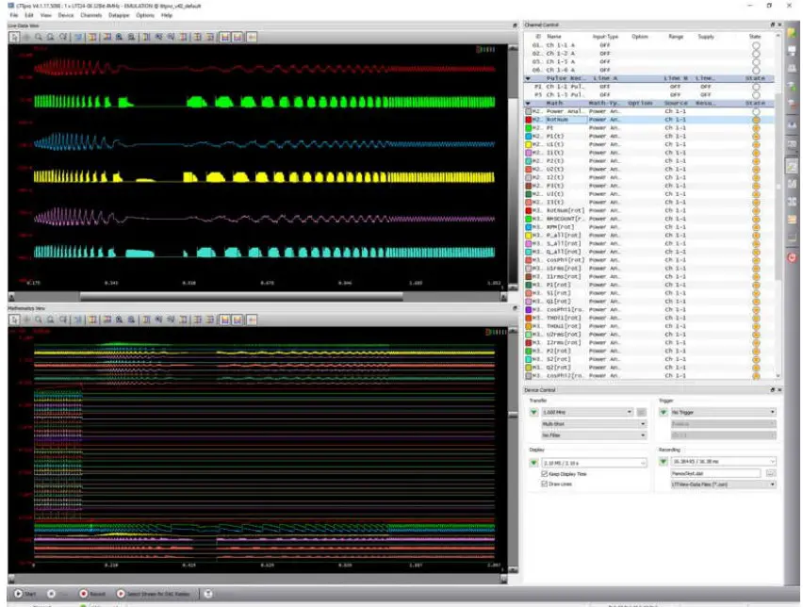Click the green arrow beside No Trigger
Image resolution: width=803 pixels, height=607 pixels.
coord(664,412)
